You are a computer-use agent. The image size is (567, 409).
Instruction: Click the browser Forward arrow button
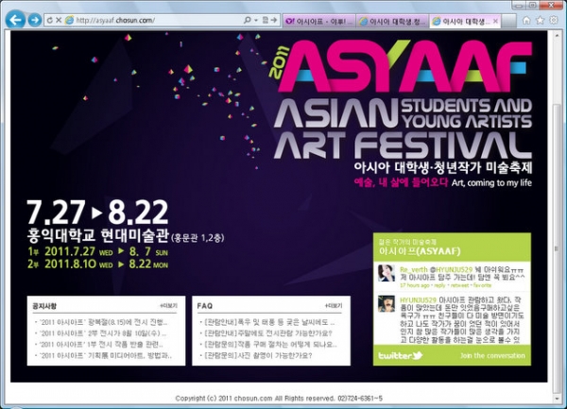tap(35, 20)
